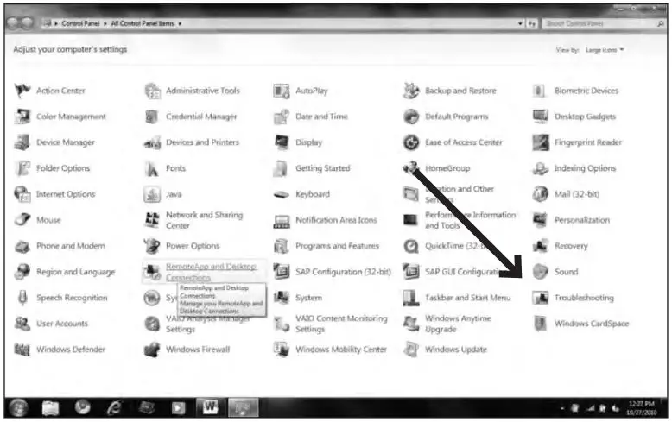
Task: Open the Folder Options icon
Action: pos(22,168)
